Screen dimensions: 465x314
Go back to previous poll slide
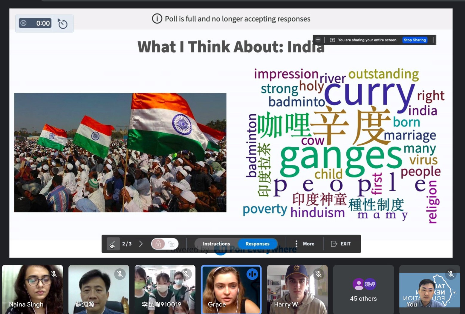pyautogui.click(x=113, y=244)
